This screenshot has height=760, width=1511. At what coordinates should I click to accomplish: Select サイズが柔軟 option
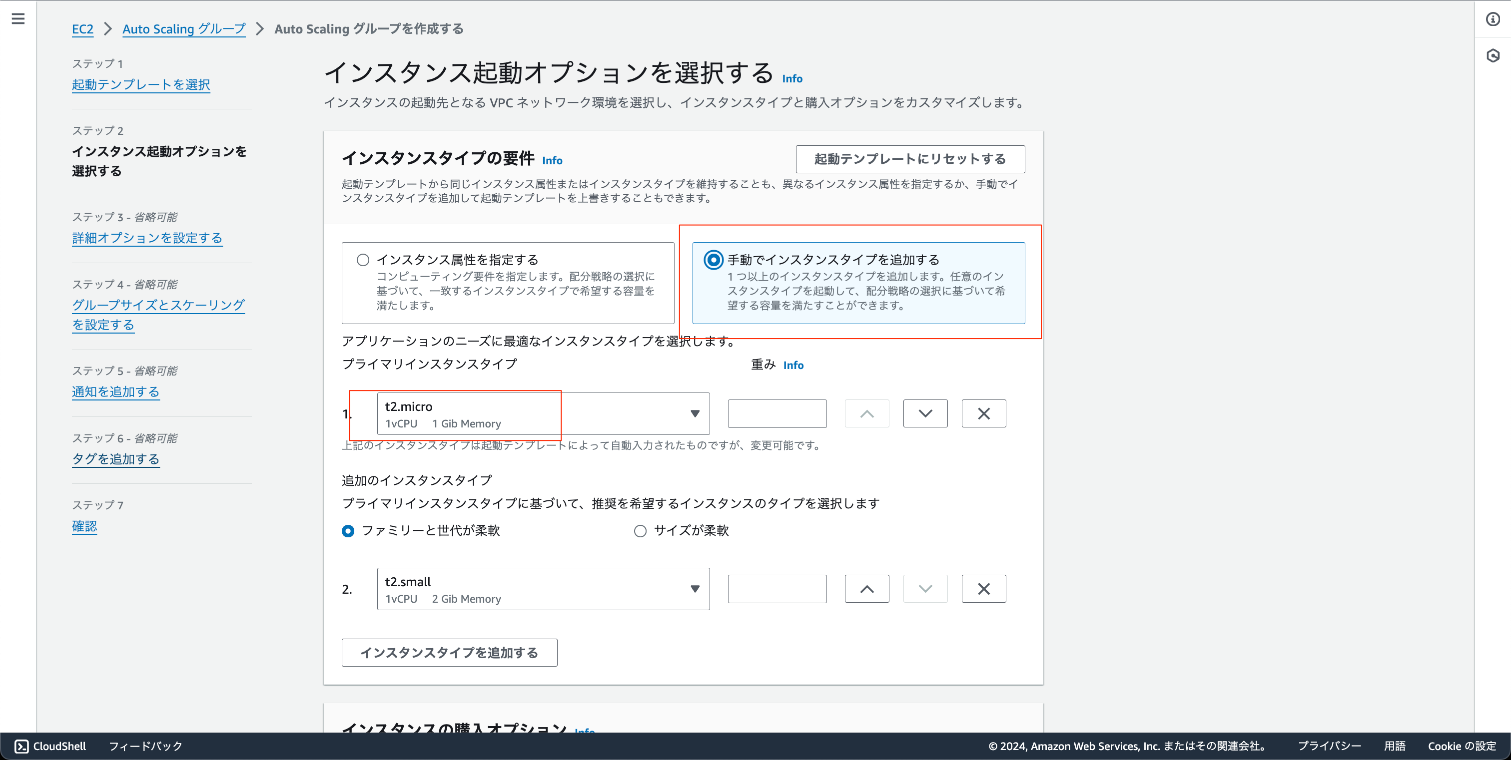click(640, 531)
